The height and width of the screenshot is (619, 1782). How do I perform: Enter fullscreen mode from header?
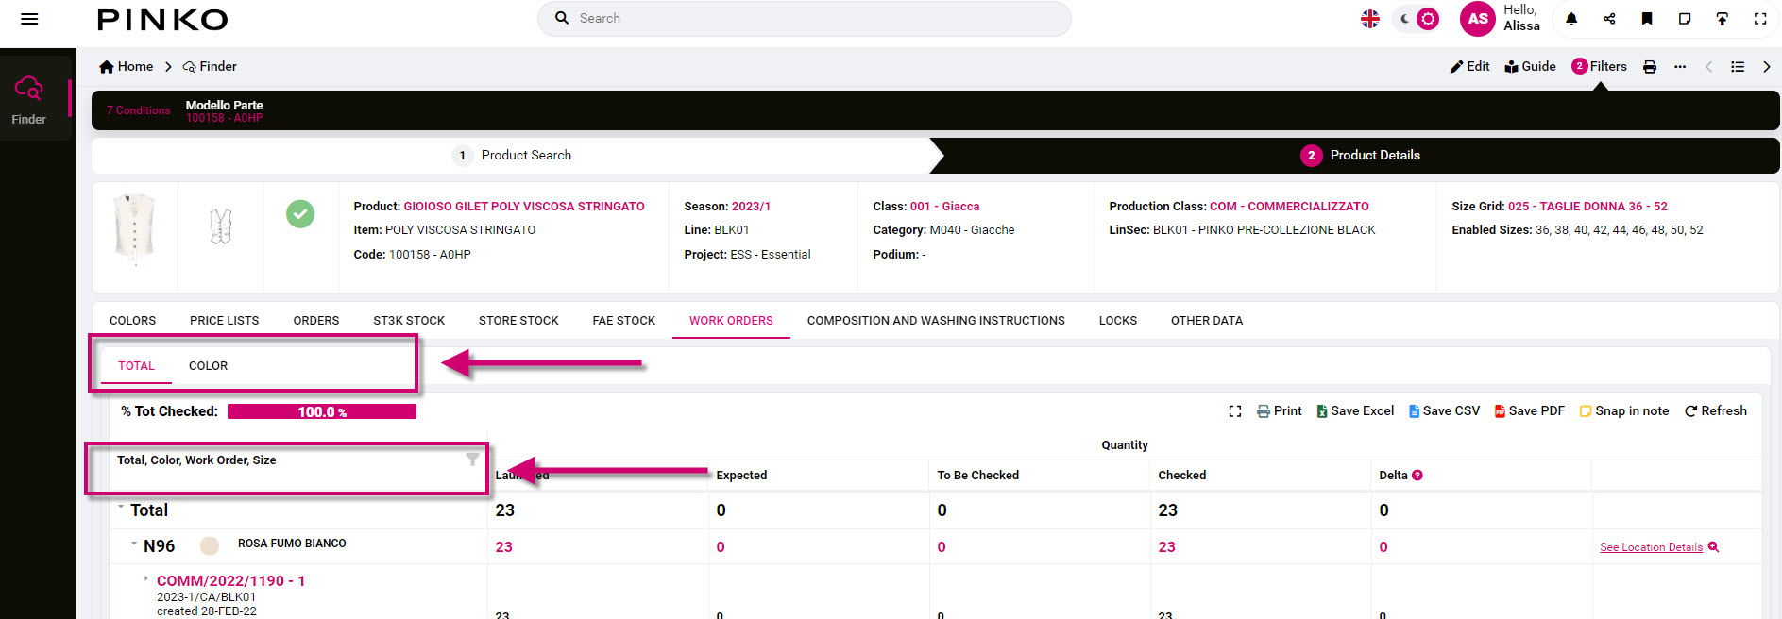coord(1760,19)
